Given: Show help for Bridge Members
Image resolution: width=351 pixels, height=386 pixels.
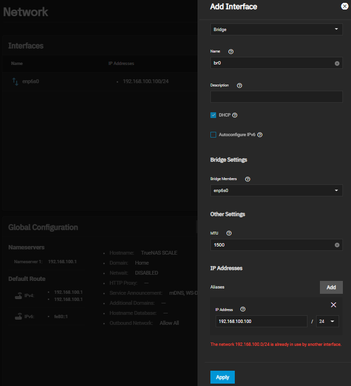Looking at the screenshot, I should (x=248, y=179).
